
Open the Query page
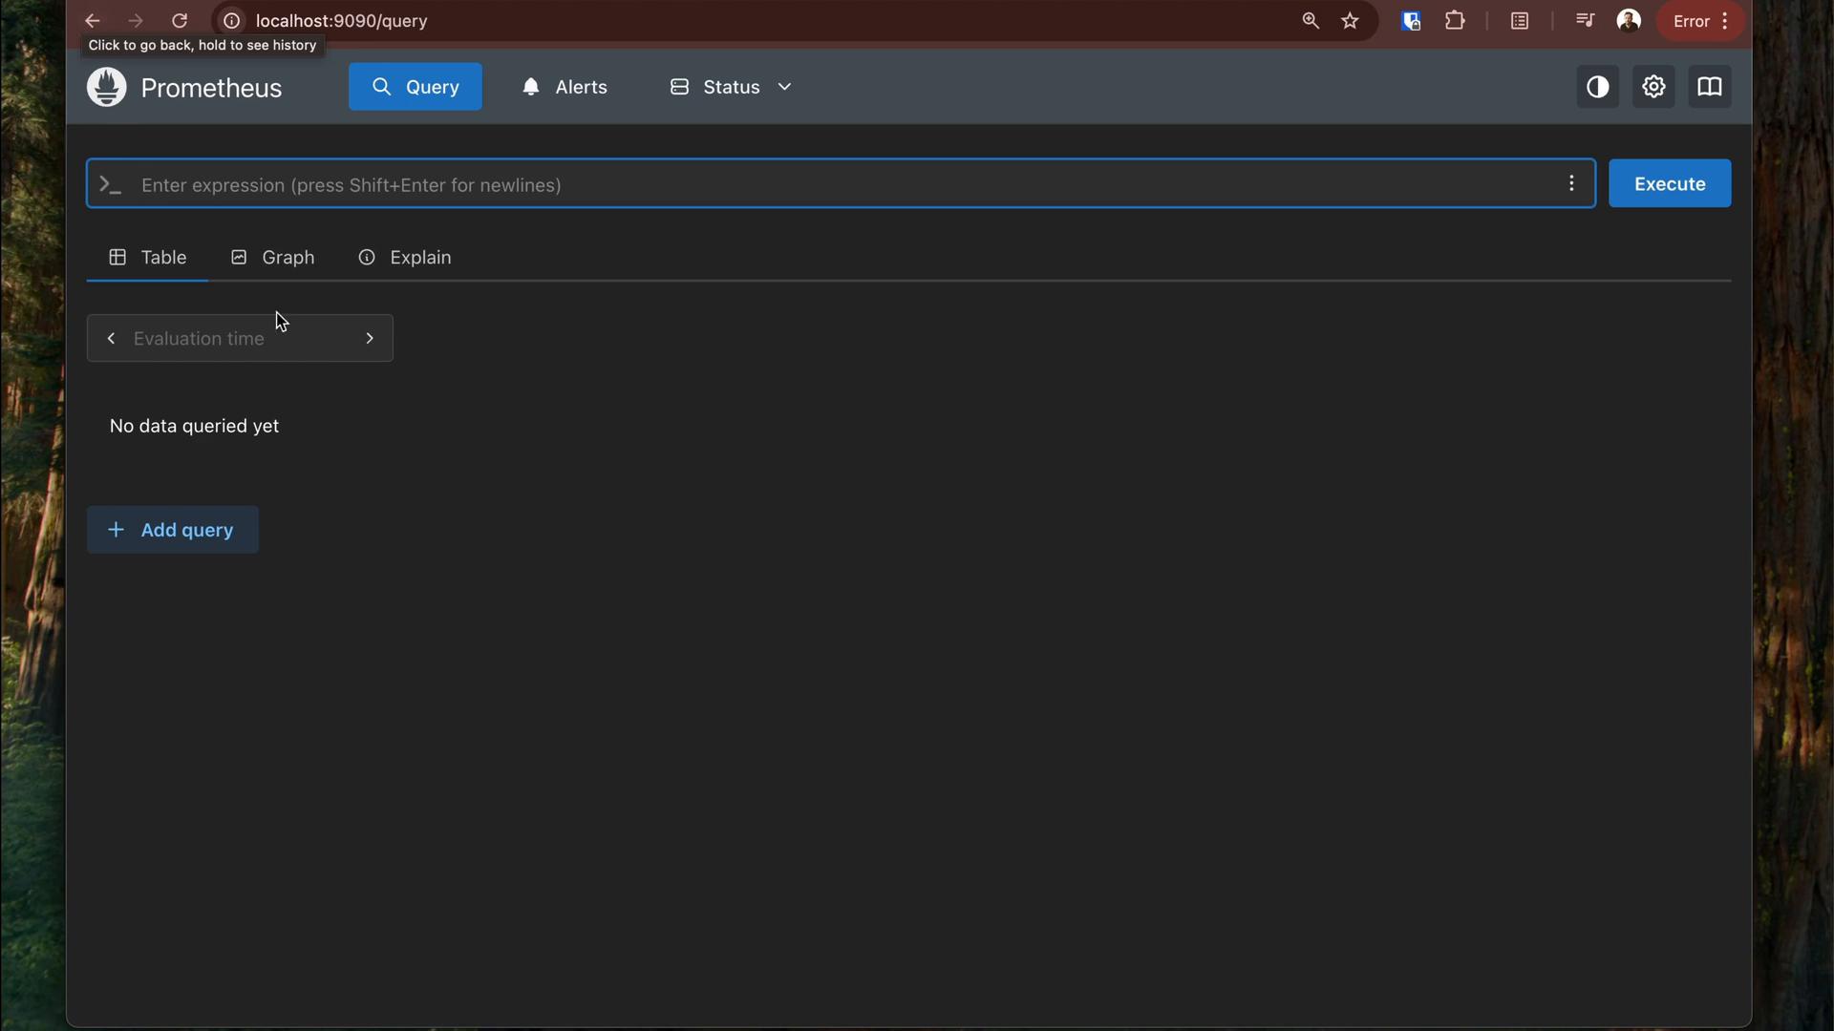pyautogui.click(x=415, y=87)
